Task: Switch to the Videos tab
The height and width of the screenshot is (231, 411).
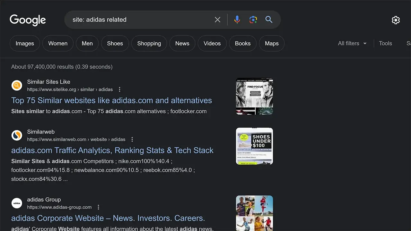Action: (212, 43)
